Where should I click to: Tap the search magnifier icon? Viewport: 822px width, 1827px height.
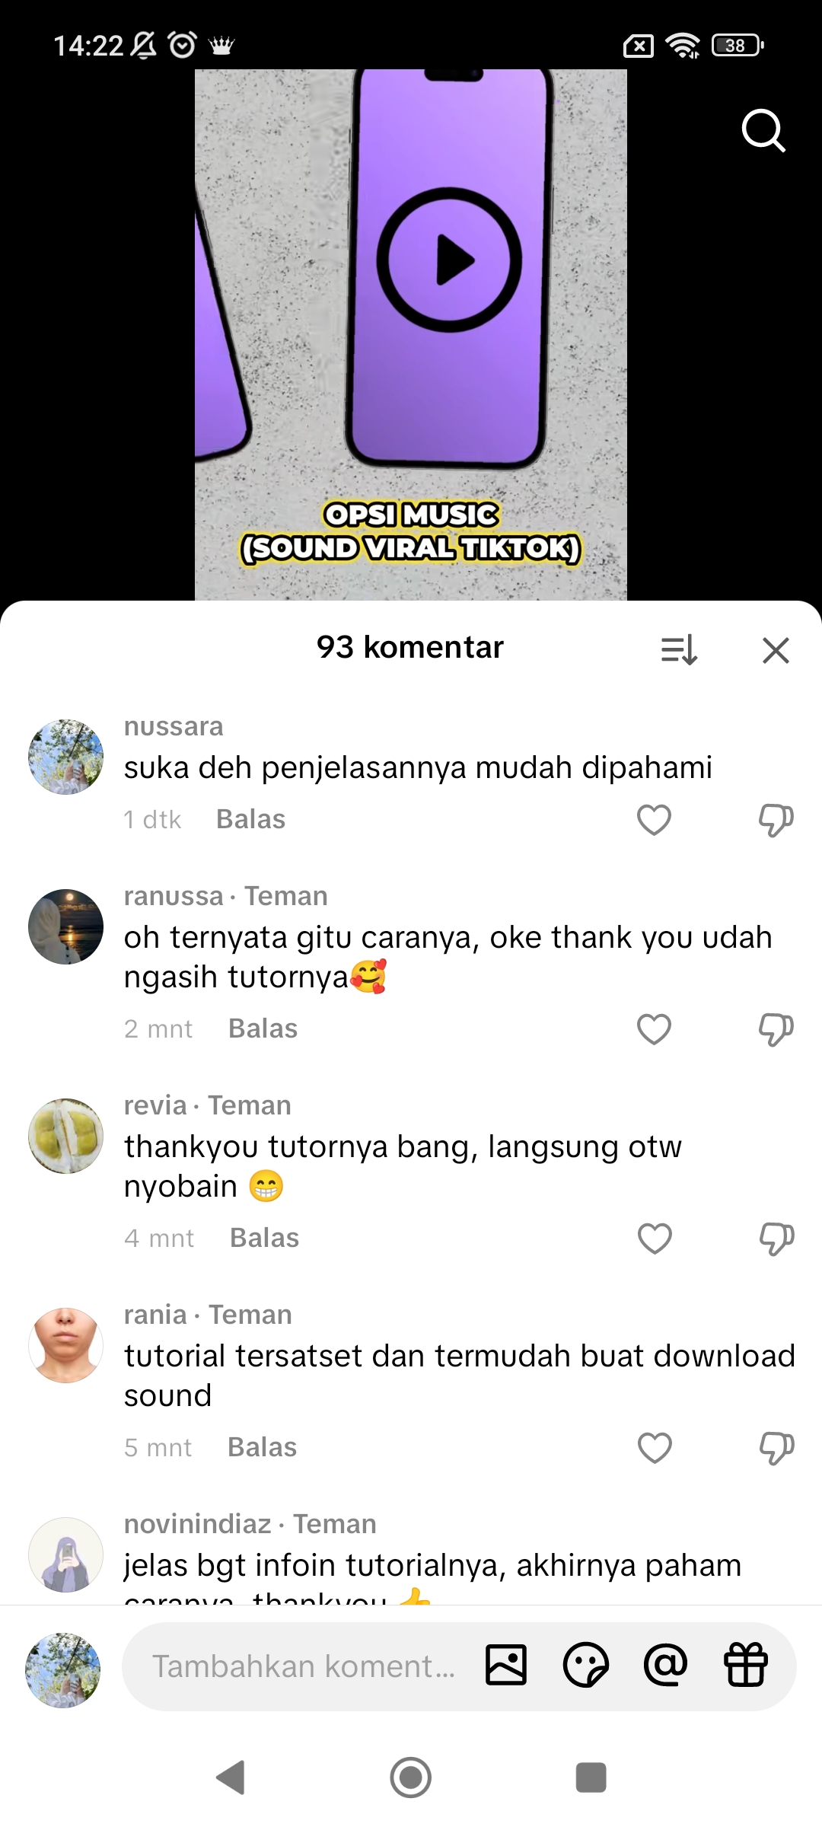coord(763,131)
